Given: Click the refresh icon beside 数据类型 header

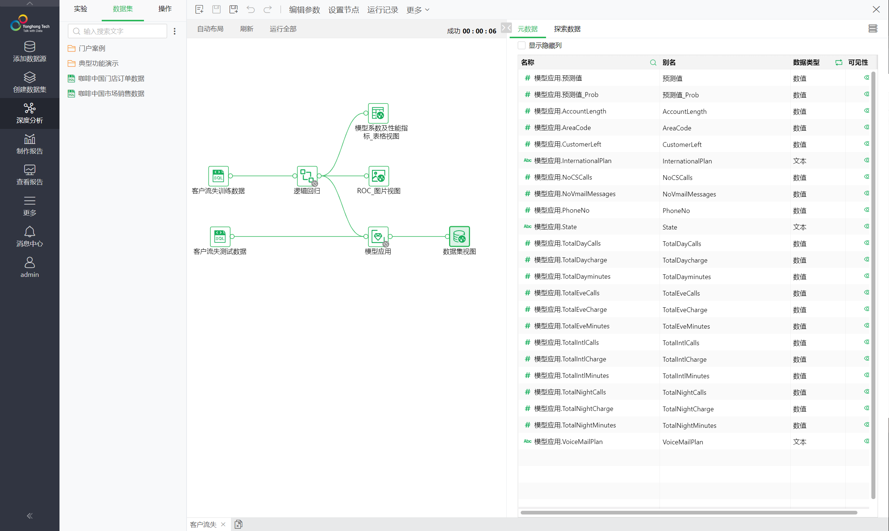Looking at the screenshot, I should (839, 62).
